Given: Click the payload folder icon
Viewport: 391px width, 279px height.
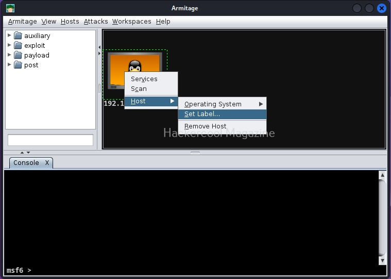Looking at the screenshot, I should (x=18, y=55).
